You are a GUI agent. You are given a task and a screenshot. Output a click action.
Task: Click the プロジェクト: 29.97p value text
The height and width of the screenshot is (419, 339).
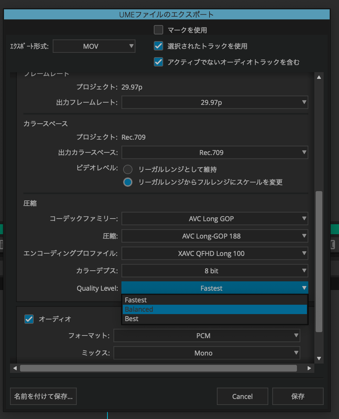pyautogui.click(x=132, y=87)
